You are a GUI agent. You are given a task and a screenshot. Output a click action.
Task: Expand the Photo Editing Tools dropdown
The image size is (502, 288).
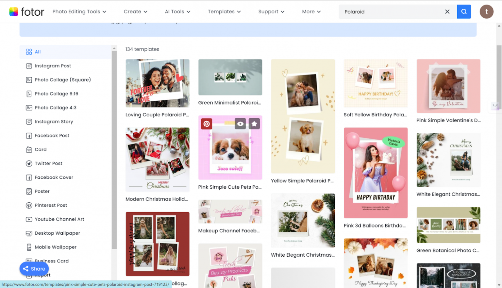79,12
